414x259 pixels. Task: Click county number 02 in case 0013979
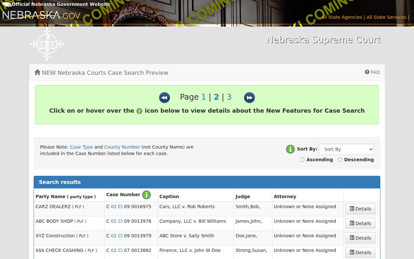coord(114,236)
